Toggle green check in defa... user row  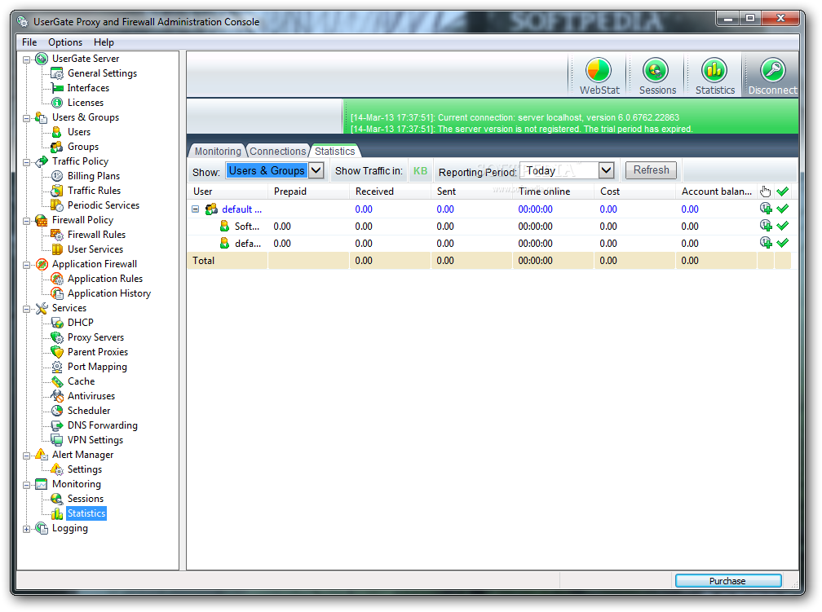point(783,243)
